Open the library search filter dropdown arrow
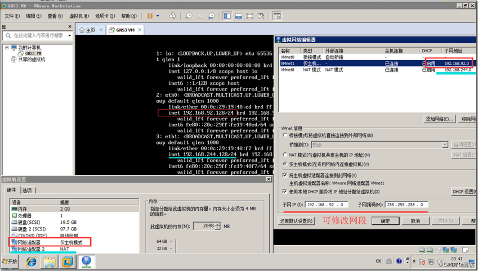The image size is (478, 271). [x=69, y=35]
